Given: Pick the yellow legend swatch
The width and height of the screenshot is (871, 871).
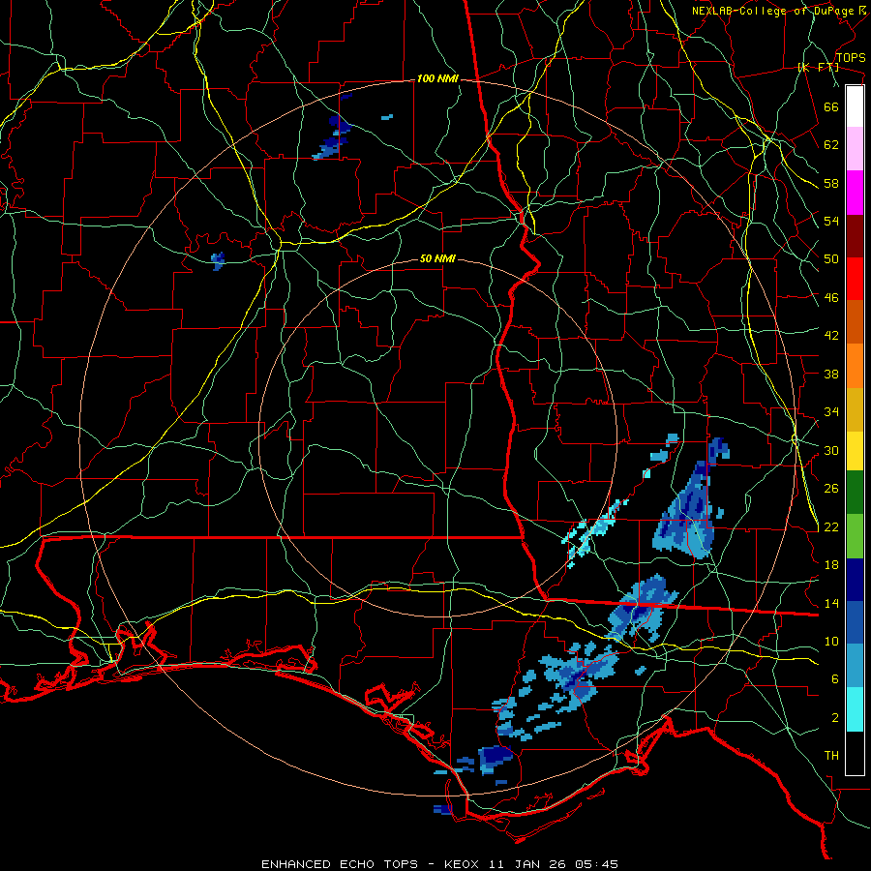Looking at the screenshot, I should (855, 451).
